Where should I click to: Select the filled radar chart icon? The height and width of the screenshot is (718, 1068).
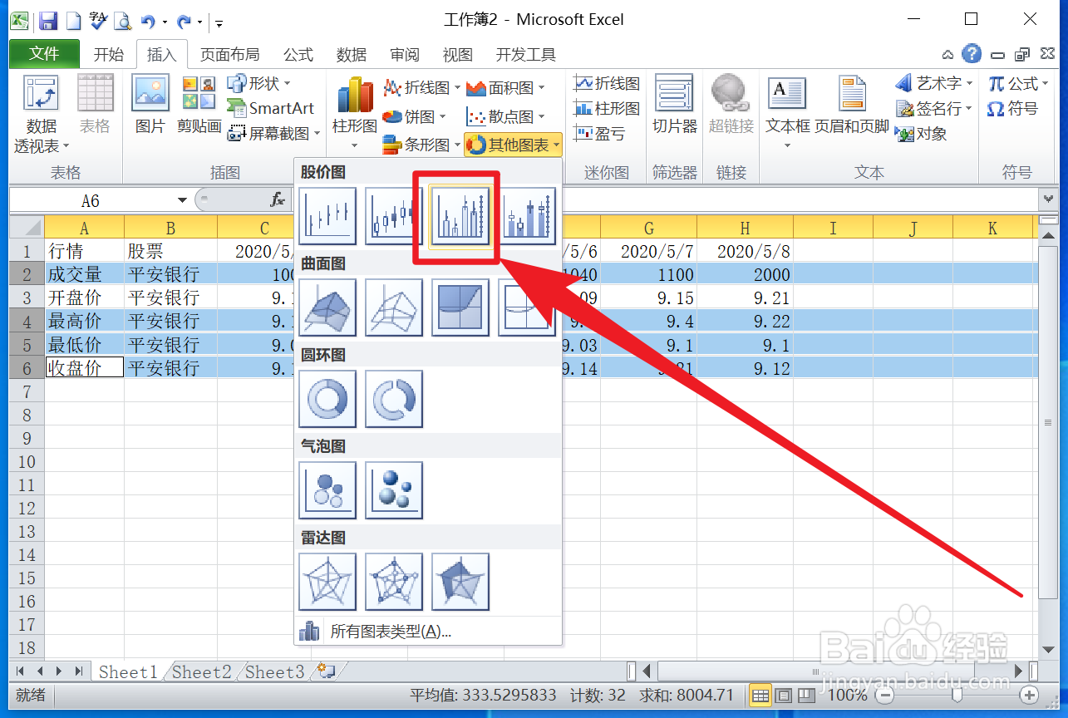[460, 583]
